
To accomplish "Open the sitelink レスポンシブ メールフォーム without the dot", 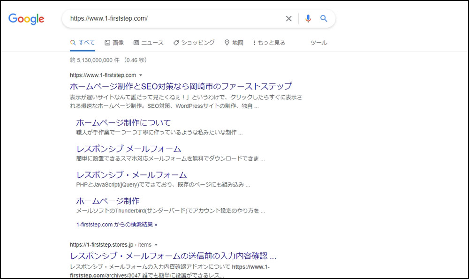I will 129,149.
